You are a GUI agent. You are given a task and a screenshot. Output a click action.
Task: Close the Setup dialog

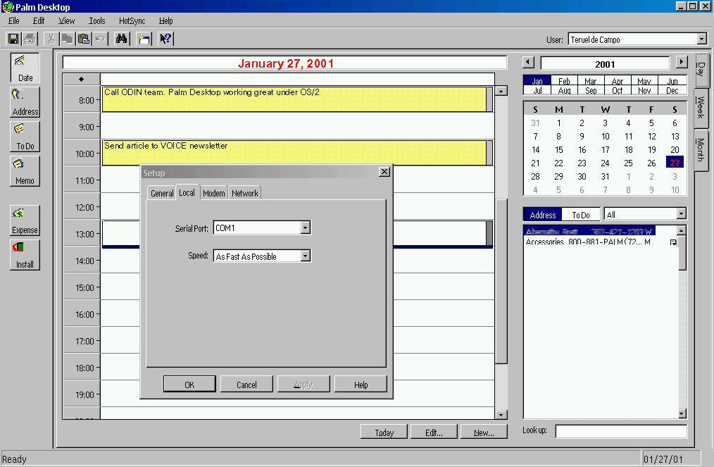[384, 172]
